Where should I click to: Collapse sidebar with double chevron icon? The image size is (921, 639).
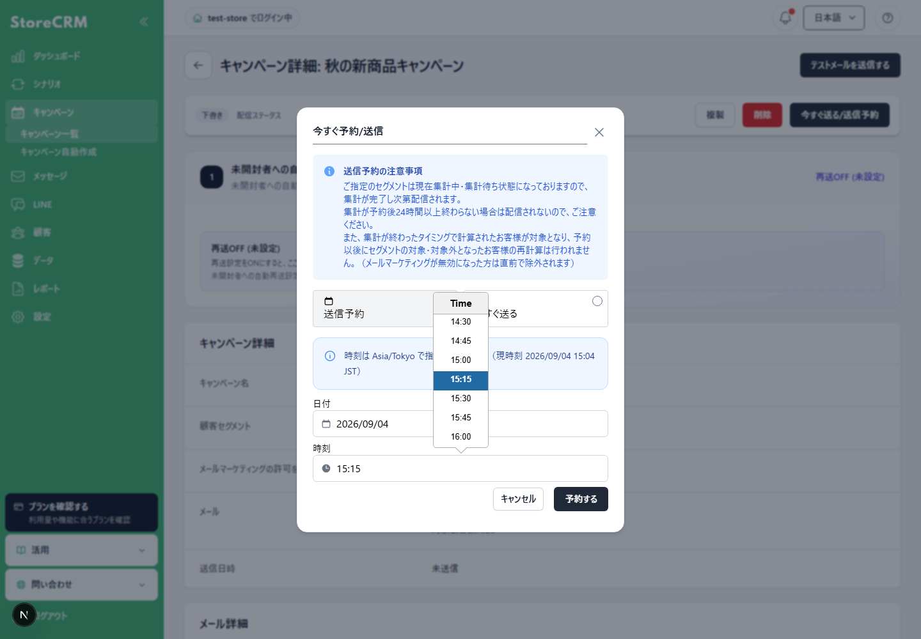(144, 22)
